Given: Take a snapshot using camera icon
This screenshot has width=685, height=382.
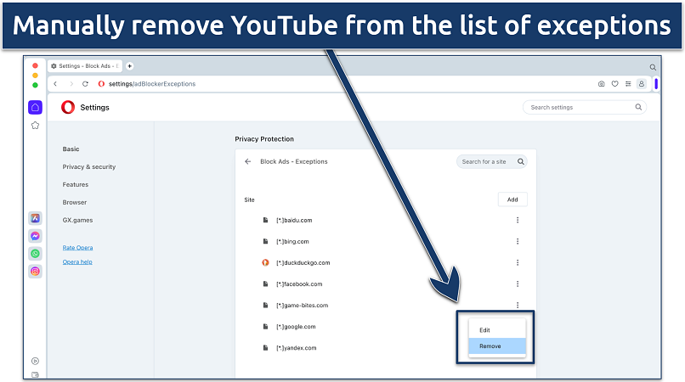Looking at the screenshot, I should (x=602, y=84).
